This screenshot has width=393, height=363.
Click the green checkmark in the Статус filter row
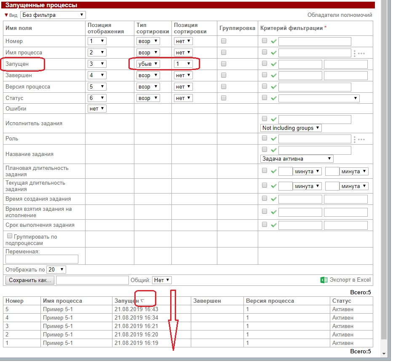coord(273,98)
